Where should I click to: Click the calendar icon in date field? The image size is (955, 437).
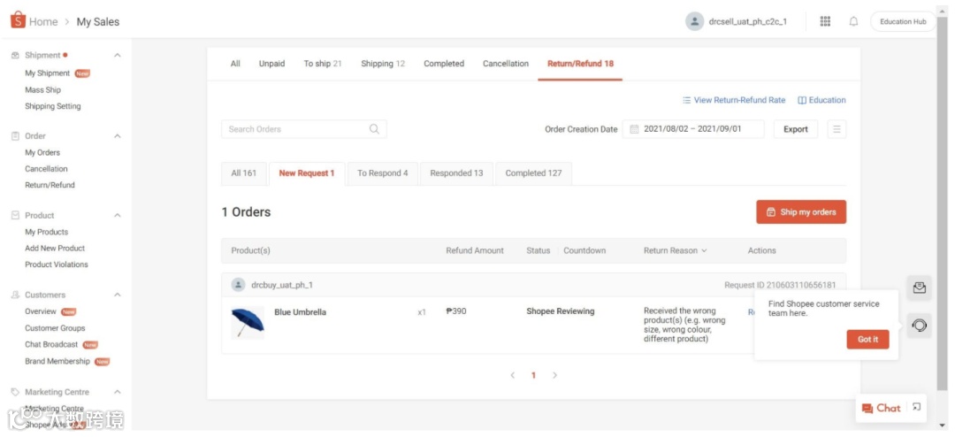[x=633, y=129]
